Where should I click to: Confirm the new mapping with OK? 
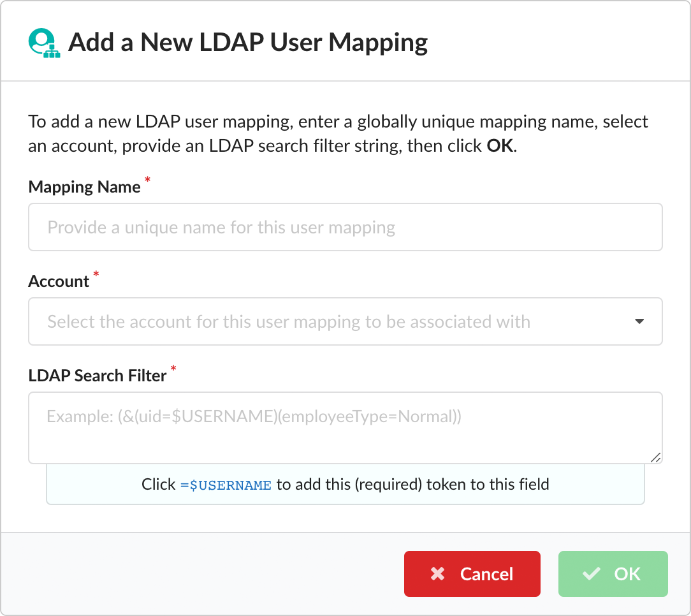click(x=613, y=574)
